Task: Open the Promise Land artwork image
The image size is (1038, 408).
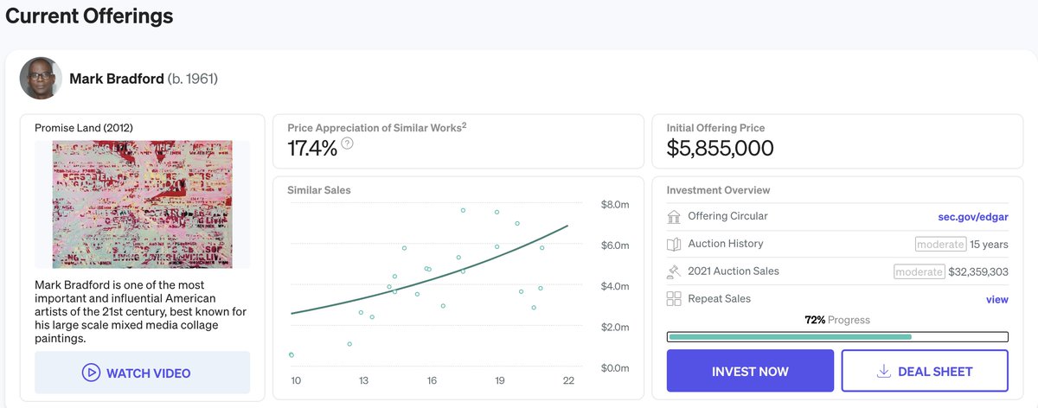Action: 143,204
